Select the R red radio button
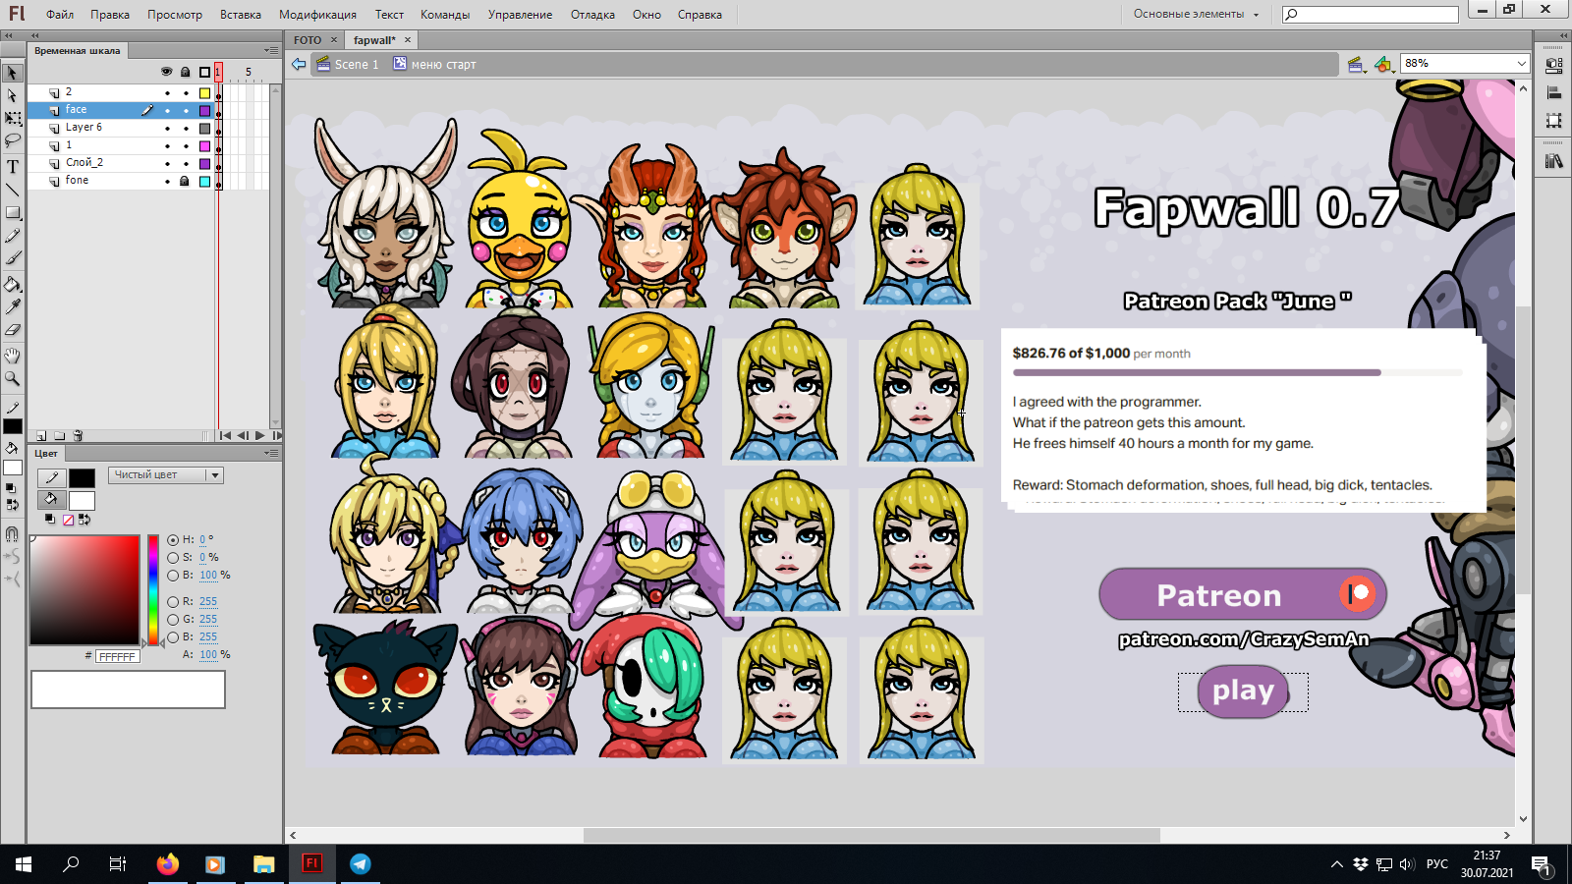1572x884 pixels. coord(173,601)
